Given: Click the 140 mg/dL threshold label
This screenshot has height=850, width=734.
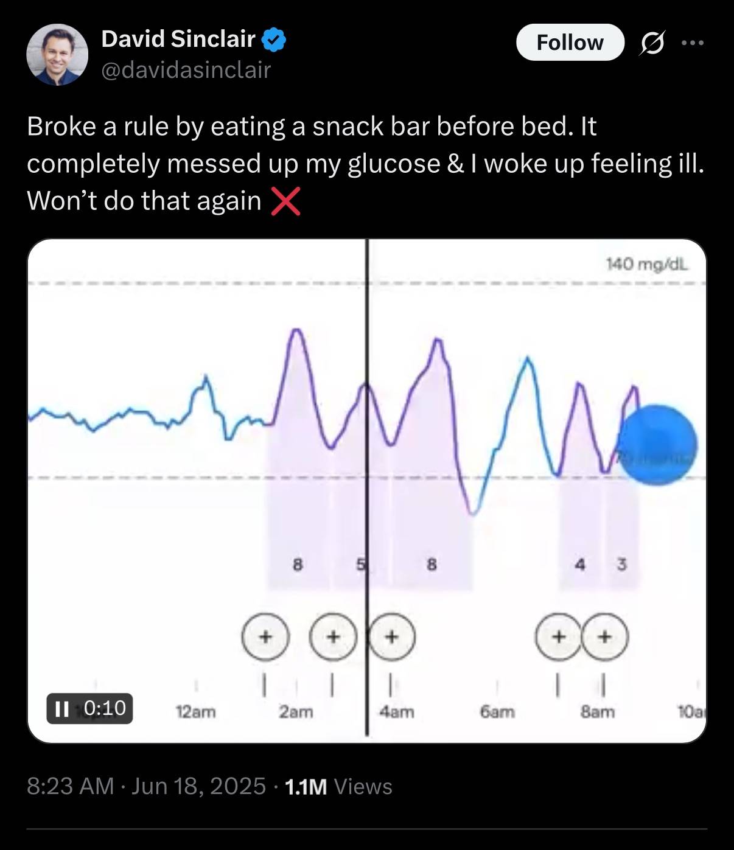Looking at the screenshot, I should tap(647, 264).
